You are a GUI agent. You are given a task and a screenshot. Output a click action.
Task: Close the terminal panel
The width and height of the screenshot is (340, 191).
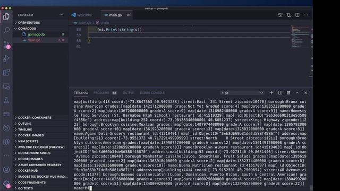[x=306, y=93]
